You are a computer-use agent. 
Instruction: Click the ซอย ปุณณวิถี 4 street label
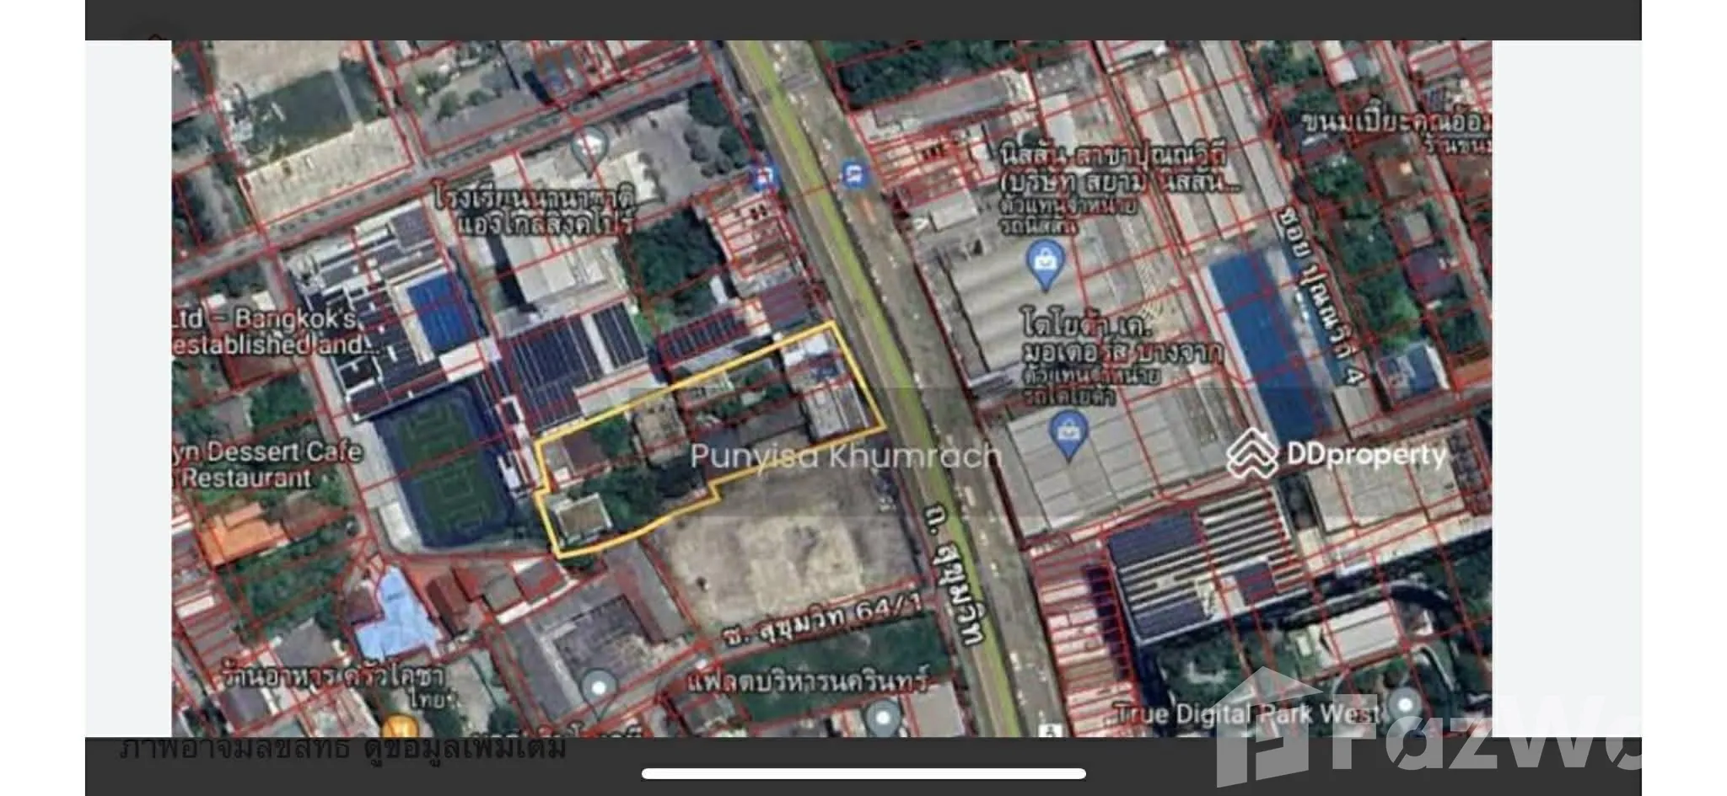(1324, 293)
